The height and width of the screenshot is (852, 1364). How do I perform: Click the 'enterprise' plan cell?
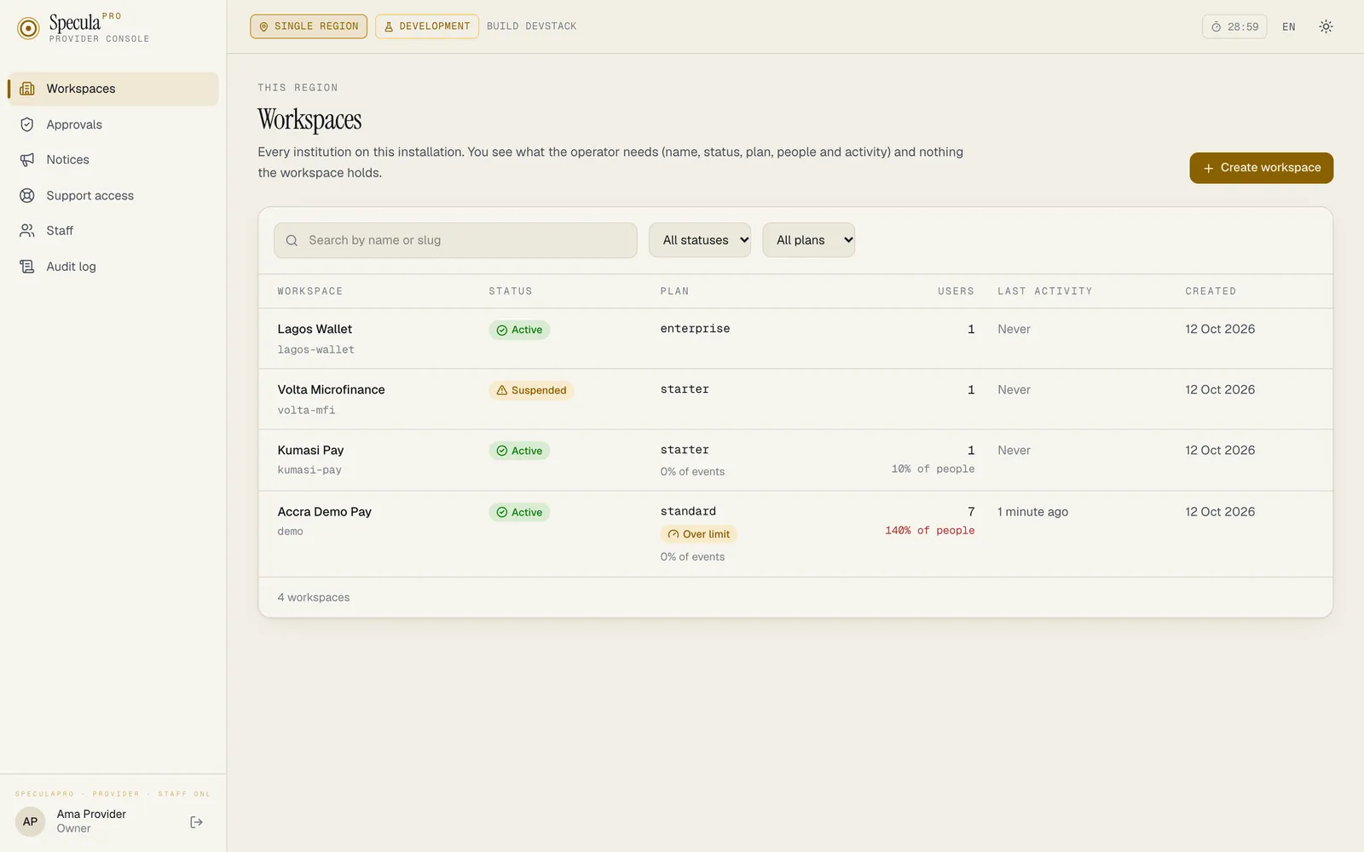click(695, 329)
